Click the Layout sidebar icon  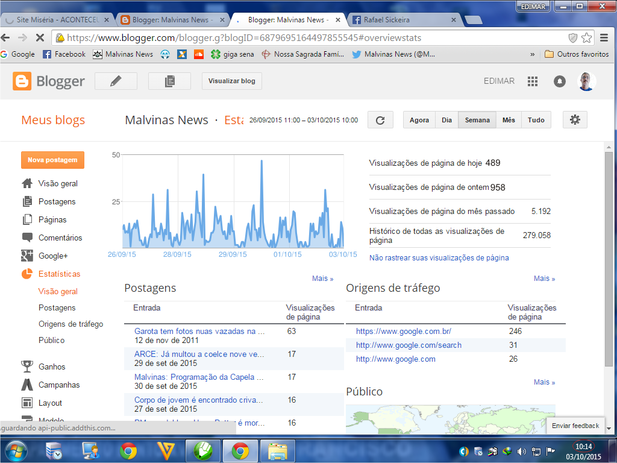coord(27,403)
